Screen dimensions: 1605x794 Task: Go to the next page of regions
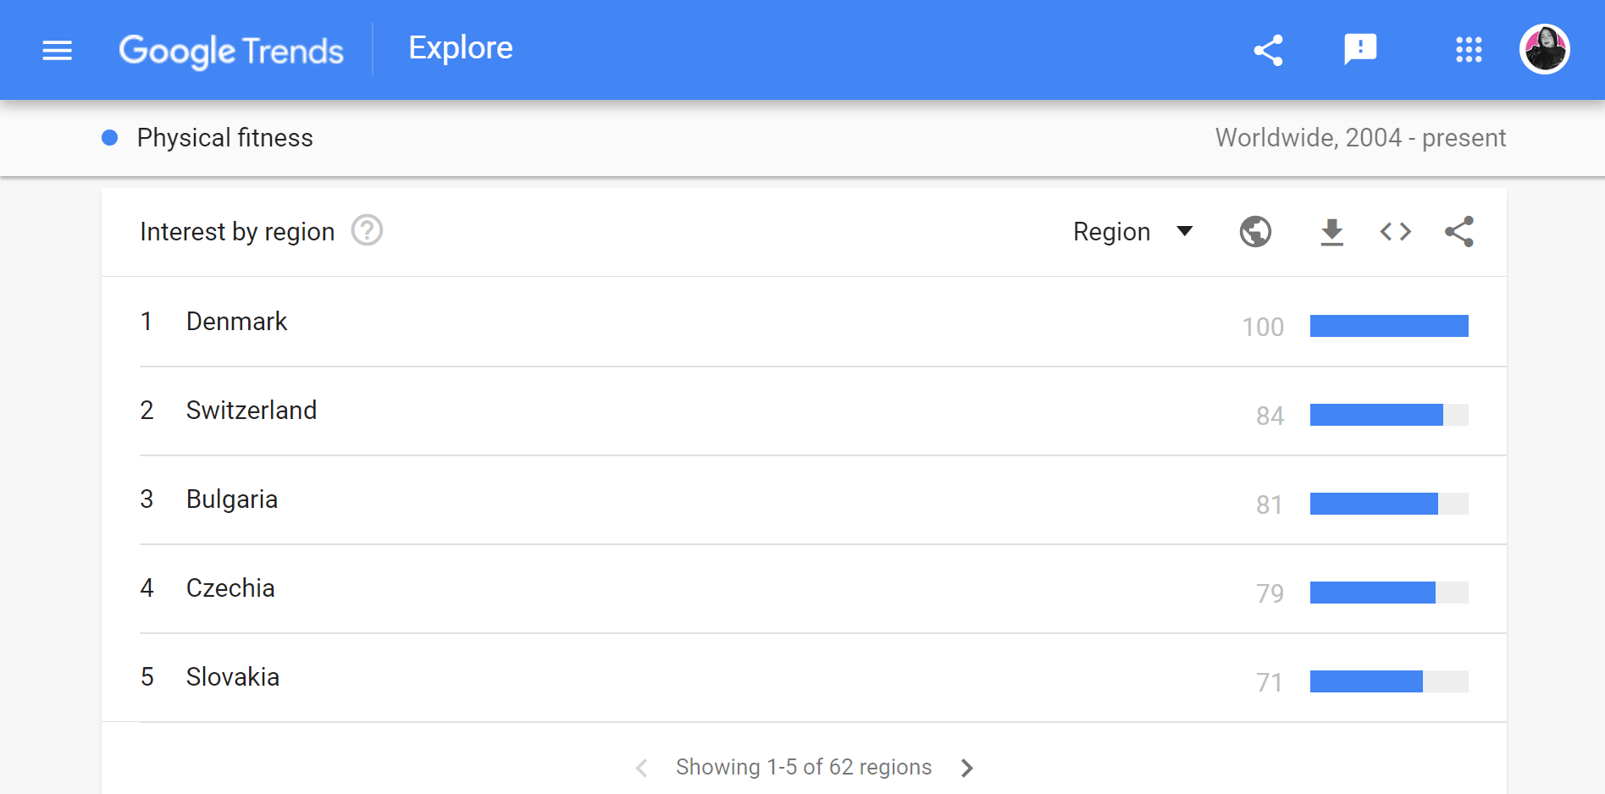[x=966, y=768]
